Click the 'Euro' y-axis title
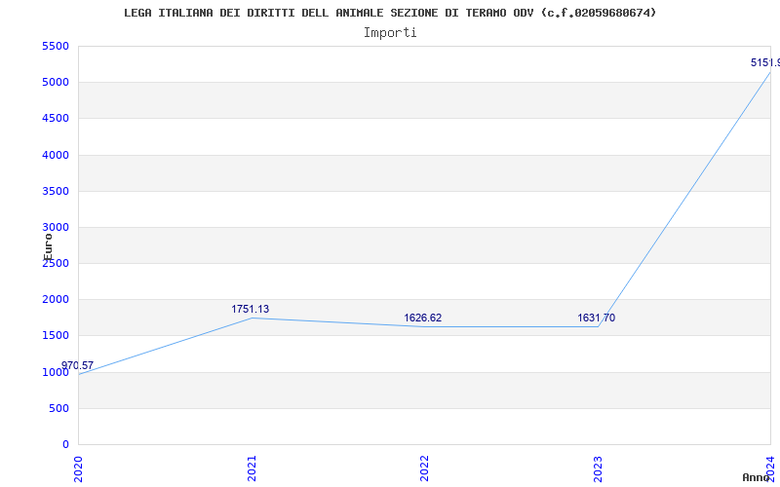This screenshot has height=487, width=780. (48, 246)
